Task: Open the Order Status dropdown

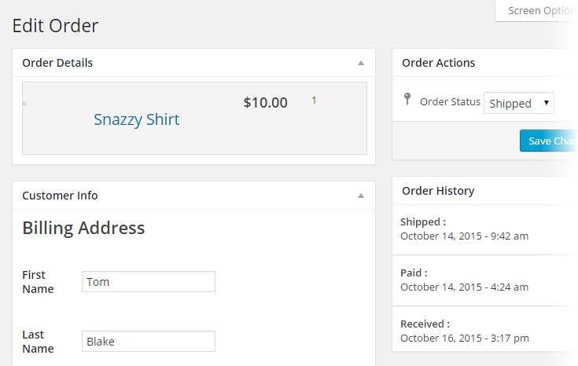Action: click(x=519, y=103)
